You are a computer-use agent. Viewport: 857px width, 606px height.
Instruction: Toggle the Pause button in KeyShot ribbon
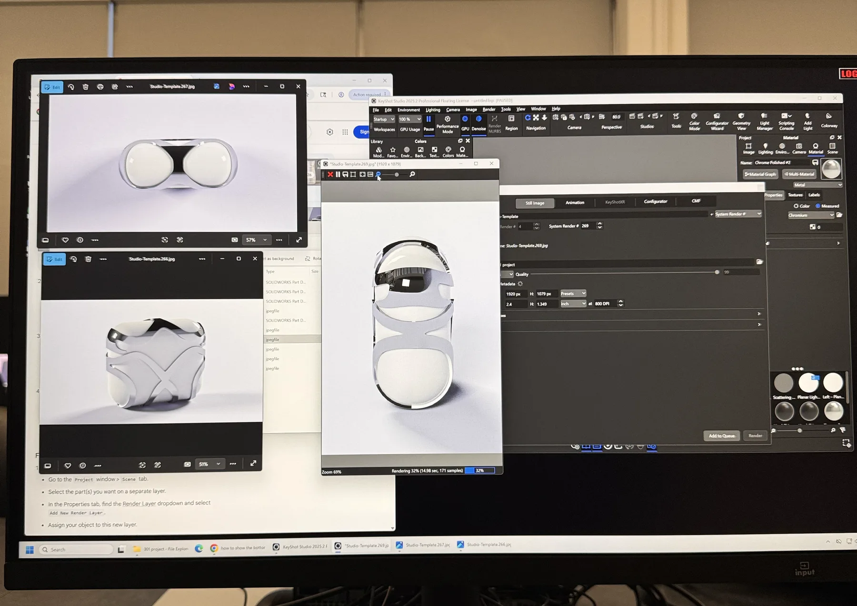(428, 123)
